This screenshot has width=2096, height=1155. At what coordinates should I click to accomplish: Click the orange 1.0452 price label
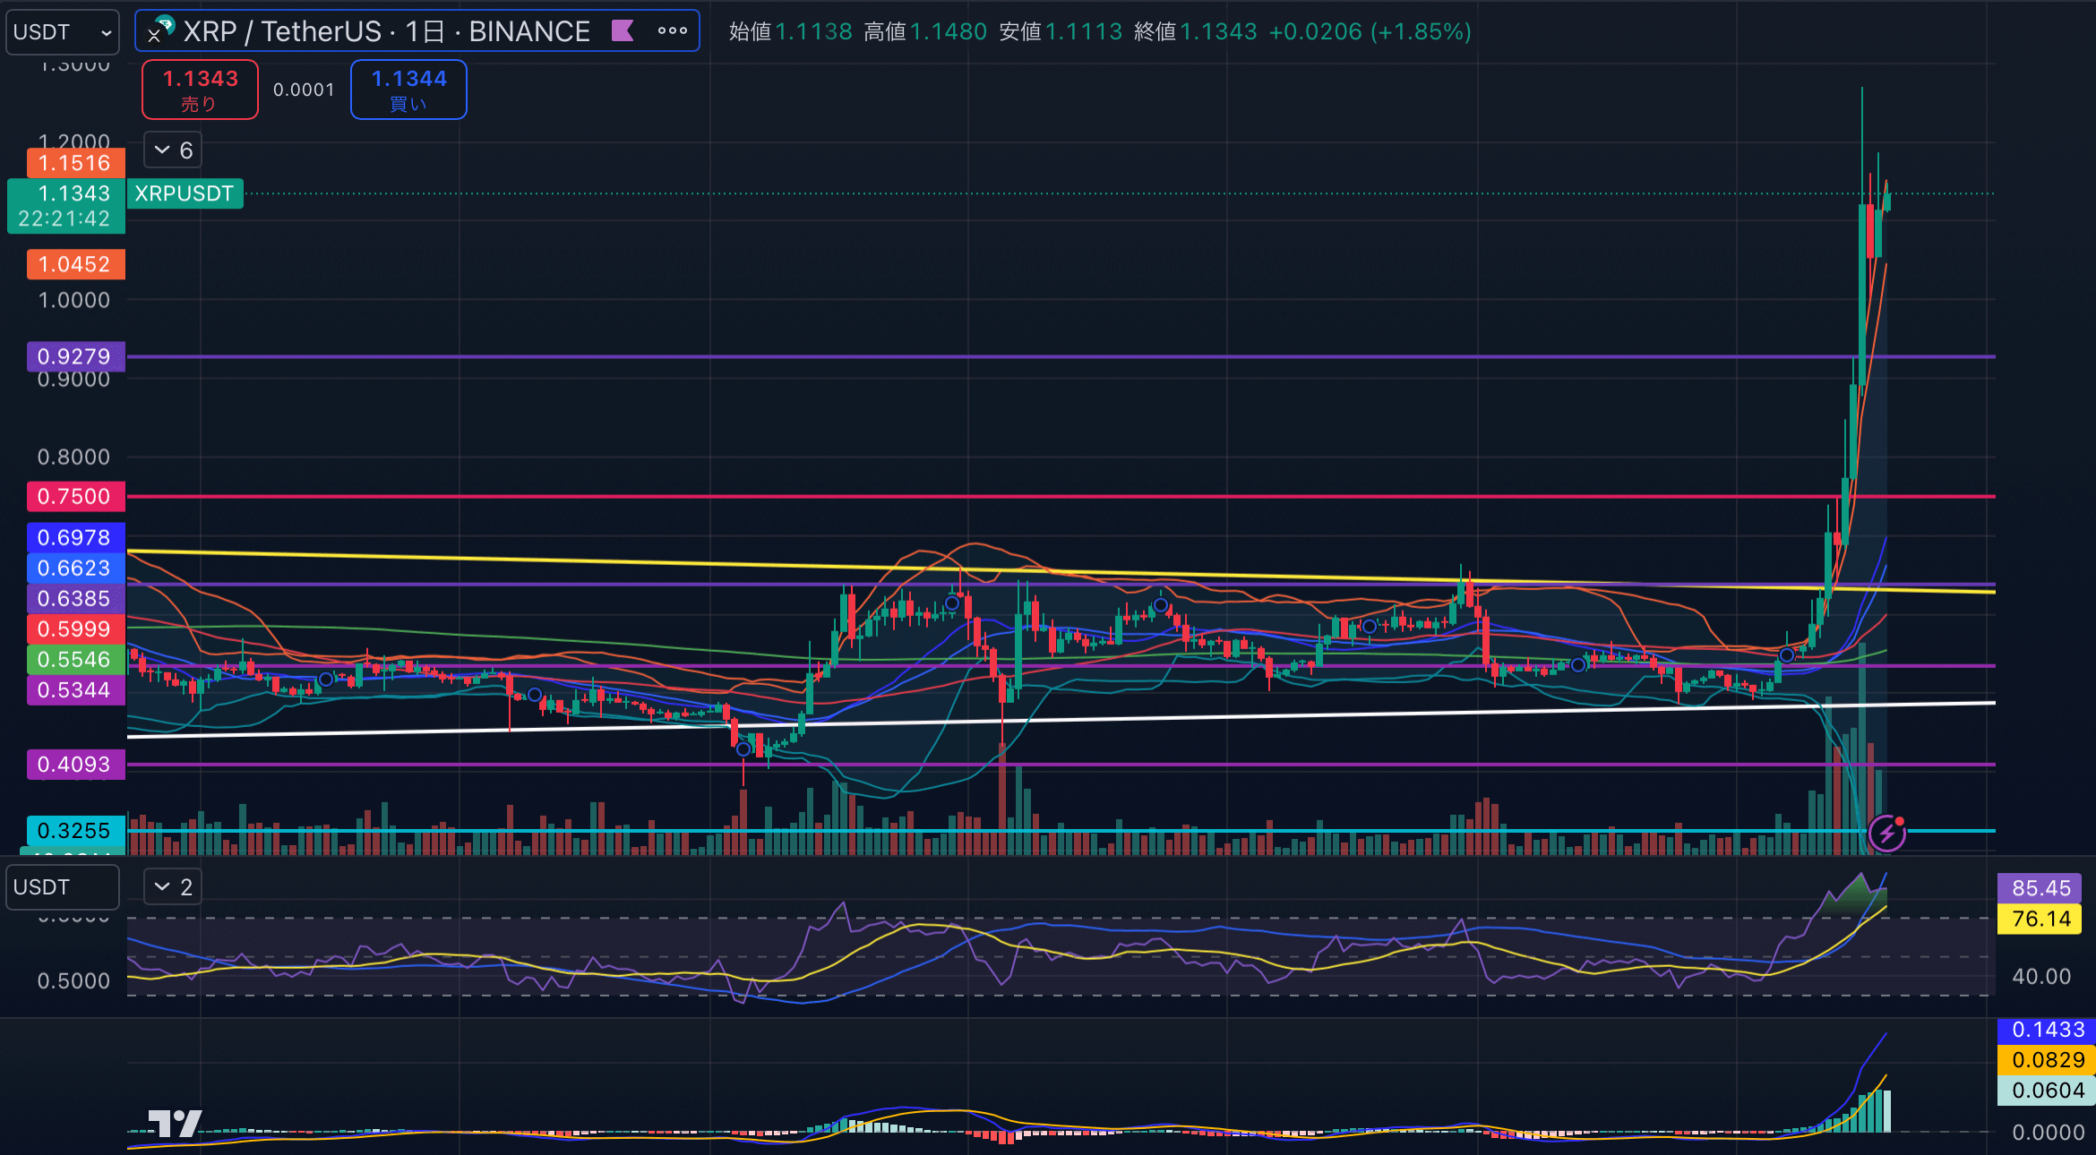click(x=75, y=264)
